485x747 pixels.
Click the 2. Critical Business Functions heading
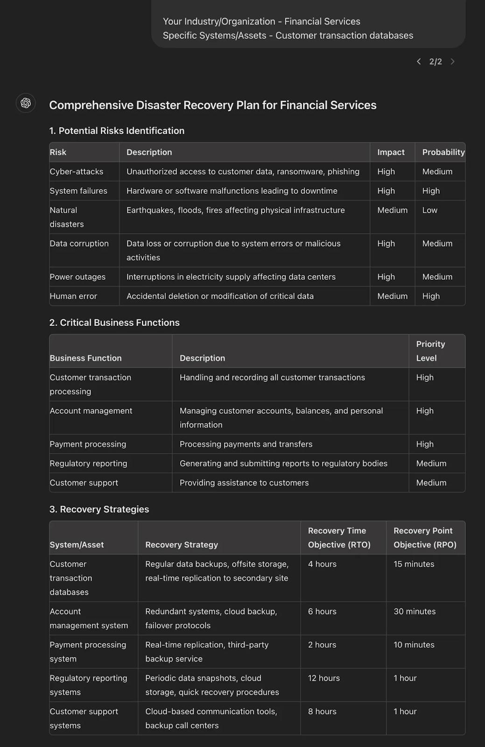click(114, 323)
